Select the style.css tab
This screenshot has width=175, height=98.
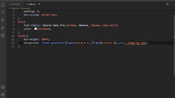point(32,4)
